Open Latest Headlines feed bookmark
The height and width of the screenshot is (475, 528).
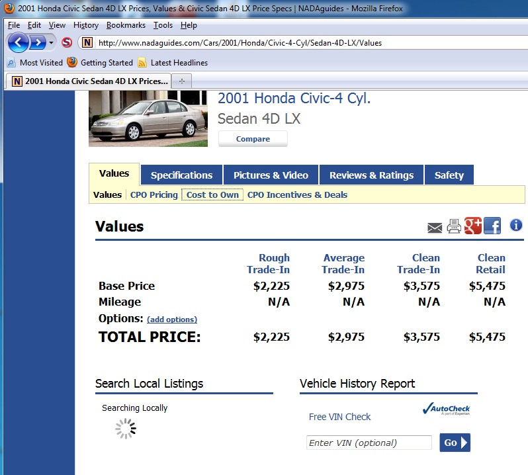click(x=173, y=63)
